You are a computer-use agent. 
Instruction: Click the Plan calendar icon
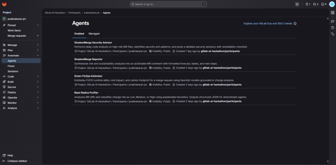click(x=4, y=50)
